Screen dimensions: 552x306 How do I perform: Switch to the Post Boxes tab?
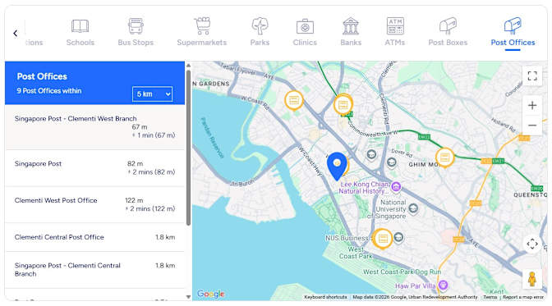[x=448, y=32]
